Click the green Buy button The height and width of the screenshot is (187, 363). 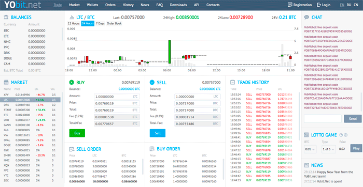[77, 133]
